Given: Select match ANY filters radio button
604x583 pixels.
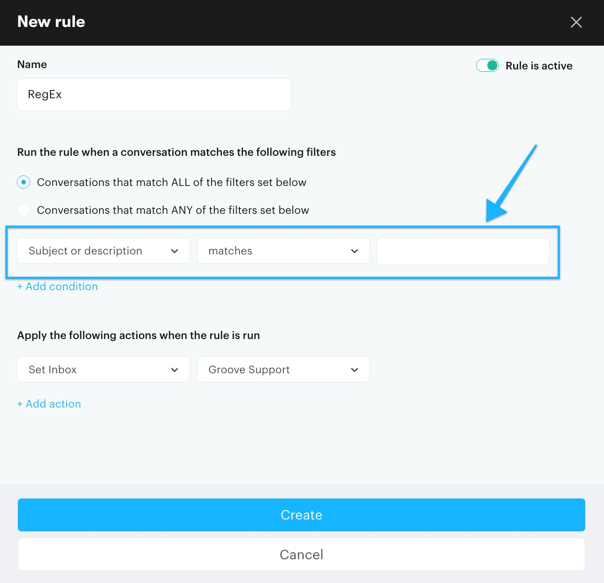Looking at the screenshot, I should [x=24, y=210].
